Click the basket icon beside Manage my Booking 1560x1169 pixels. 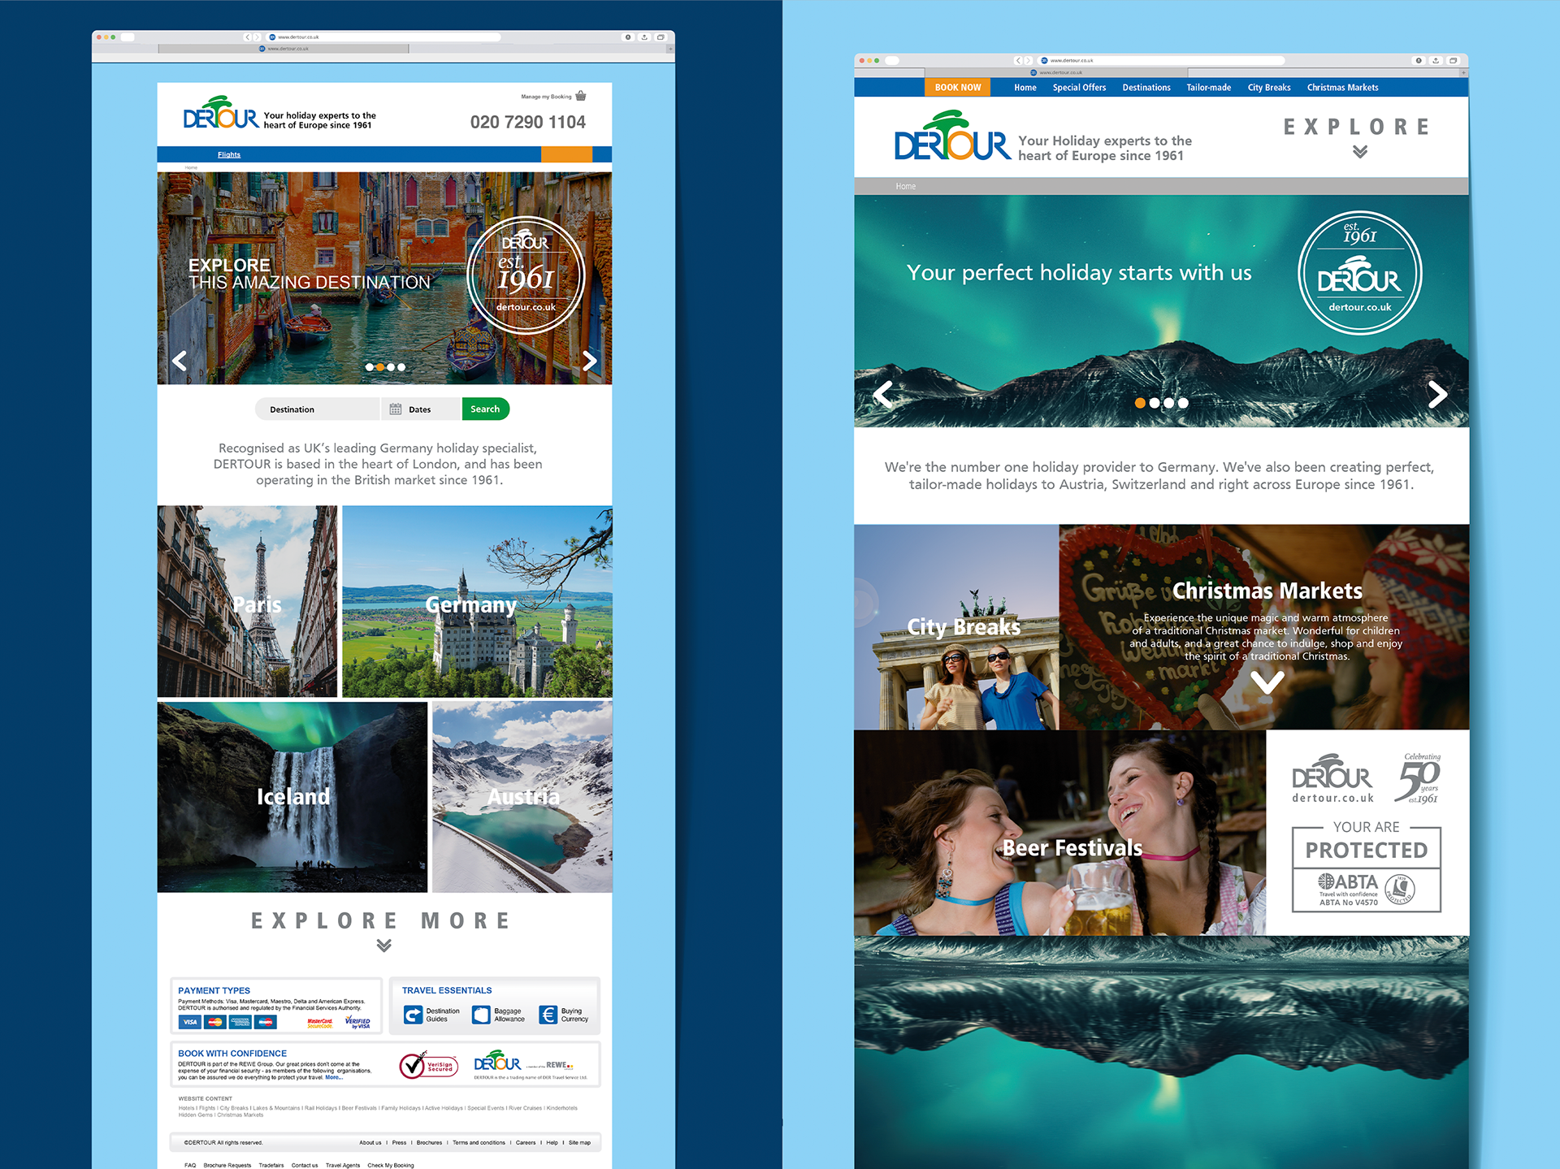[581, 96]
